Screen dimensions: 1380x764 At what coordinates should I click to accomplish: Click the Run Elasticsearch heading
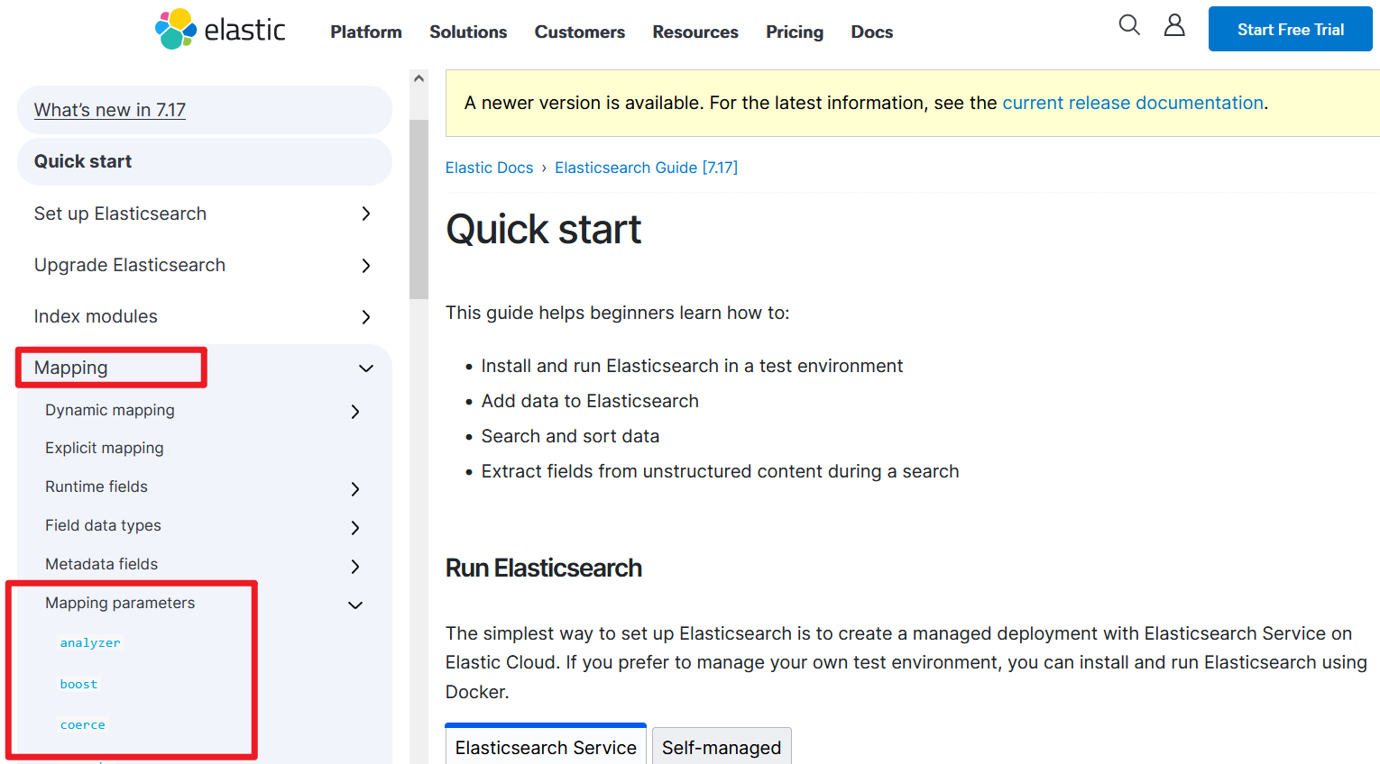pos(544,568)
